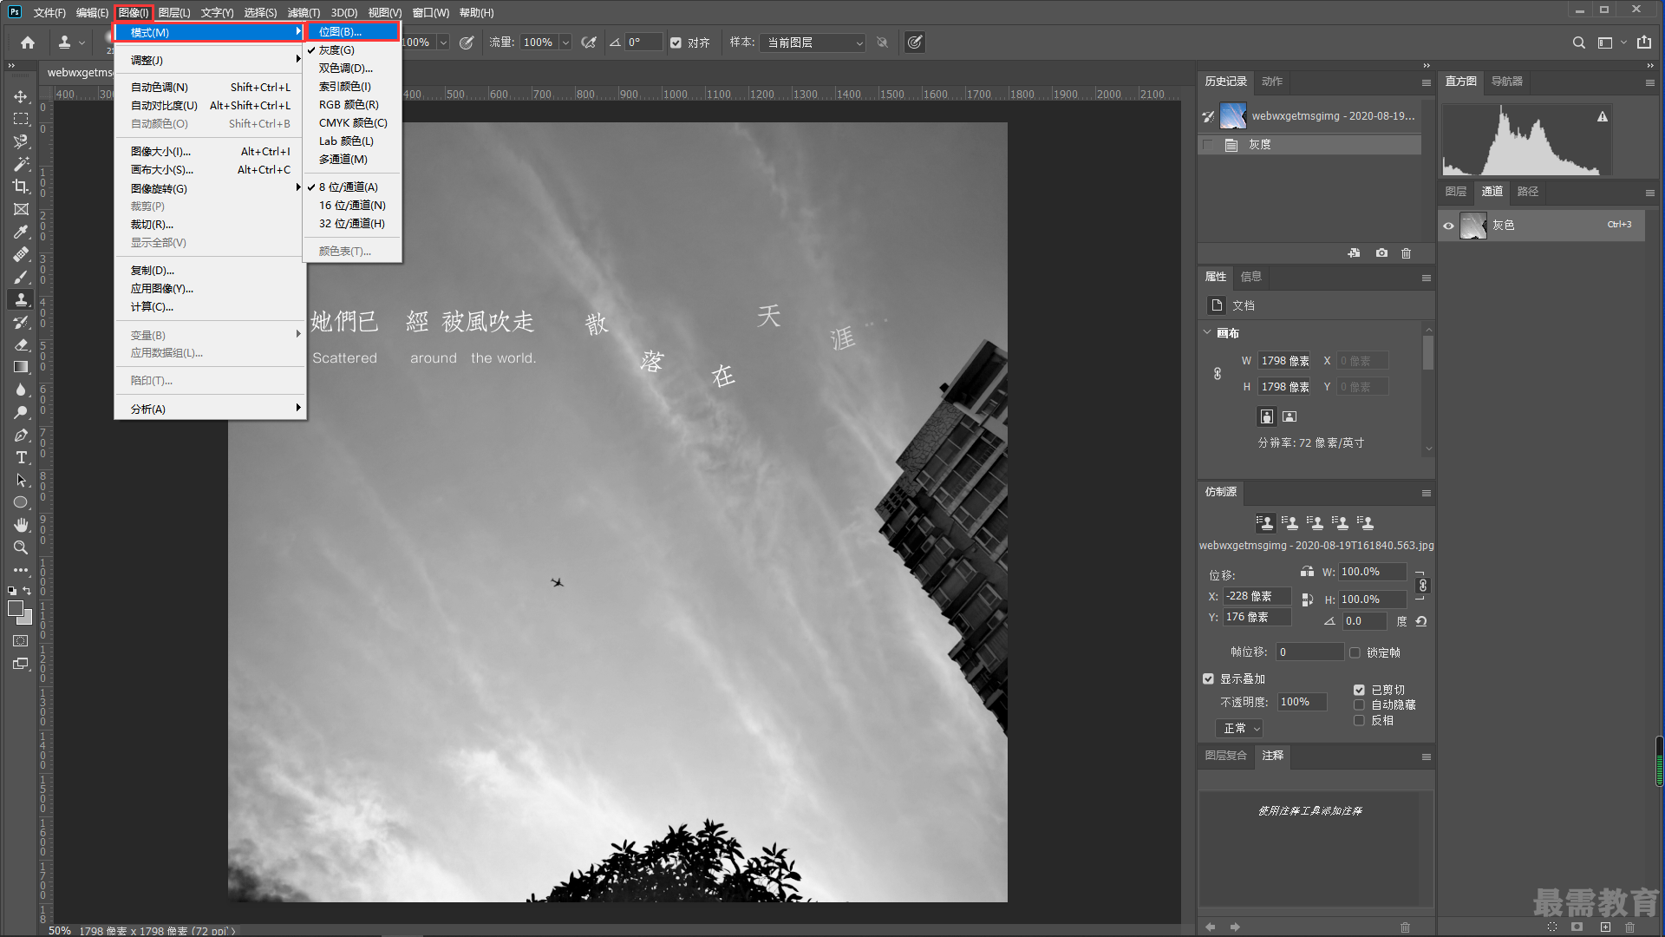Viewport: 1665px width, 937px height.
Task: Select the Move tool
Action: (21, 96)
